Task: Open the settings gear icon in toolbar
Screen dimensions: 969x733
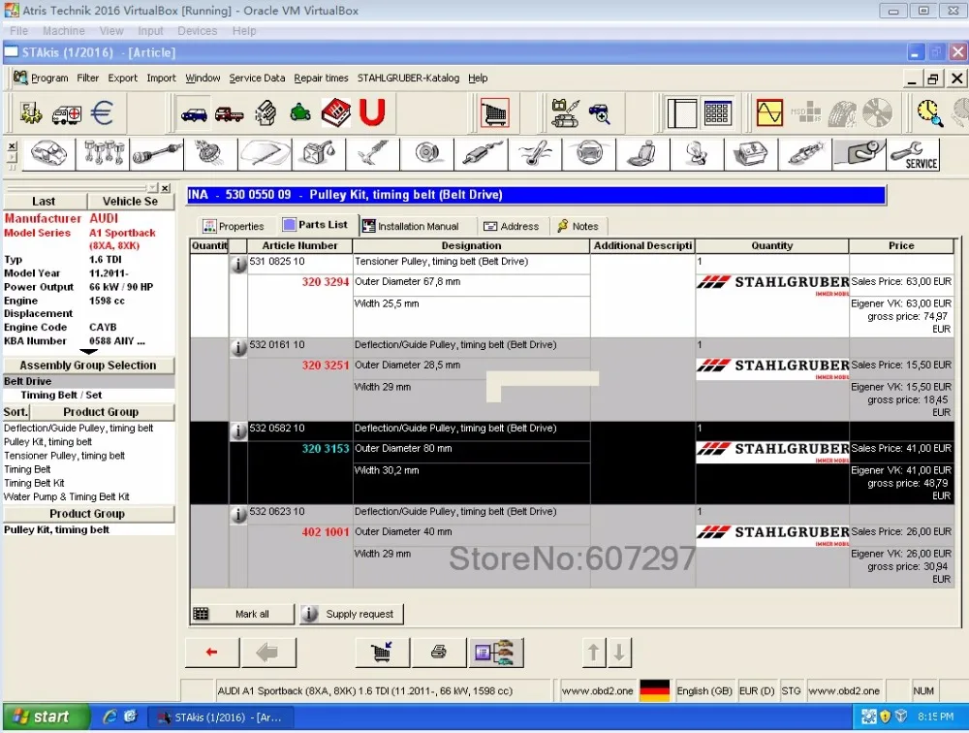Action: pos(30,113)
